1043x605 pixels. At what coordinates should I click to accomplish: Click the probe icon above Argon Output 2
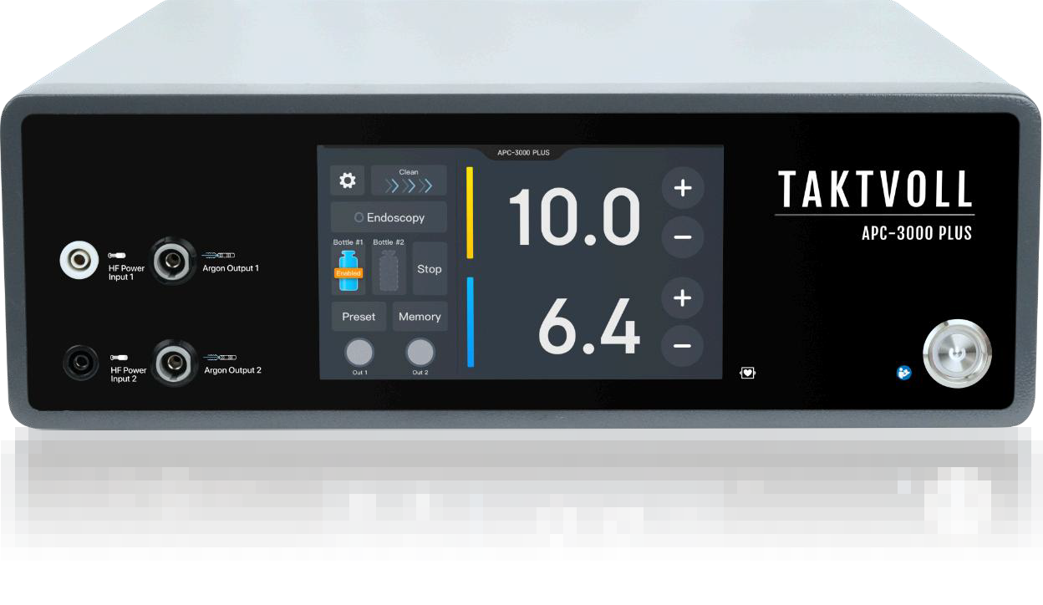pyautogui.click(x=222, y=357)
